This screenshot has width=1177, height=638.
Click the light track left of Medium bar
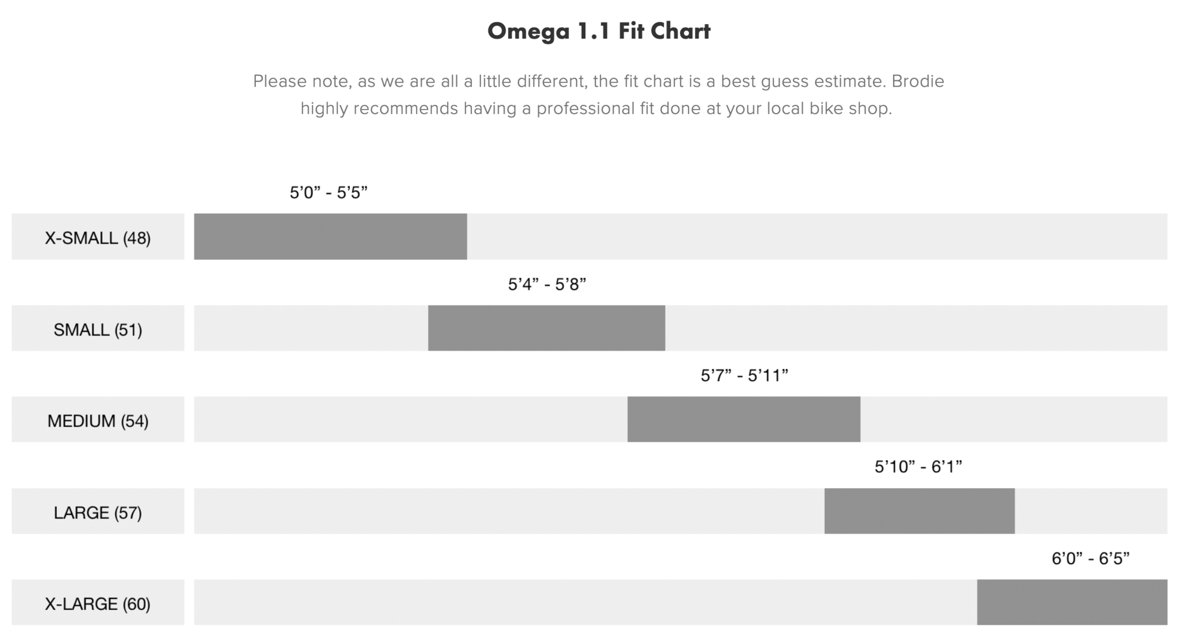[x=411, y=419]
